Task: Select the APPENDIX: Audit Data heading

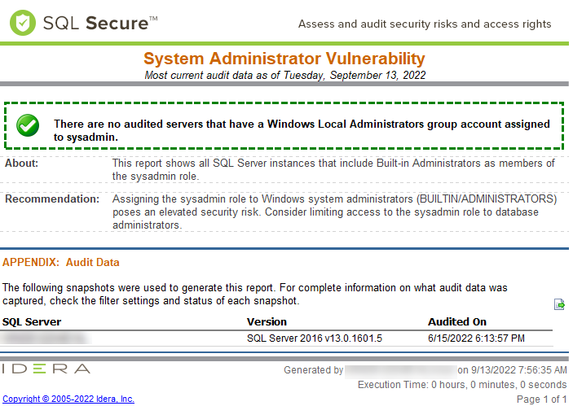Action: coord(61,263)
